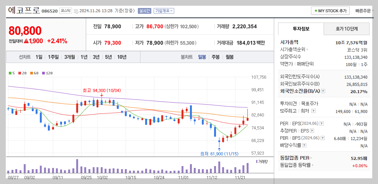Click the red 20-day moving average swatch

click(20, 73)
